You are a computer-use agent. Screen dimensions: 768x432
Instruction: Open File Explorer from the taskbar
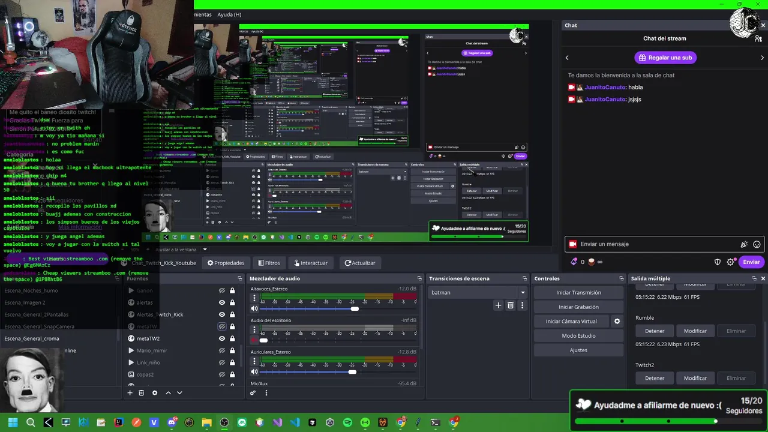pyautogui.click(x=207, y=422)
